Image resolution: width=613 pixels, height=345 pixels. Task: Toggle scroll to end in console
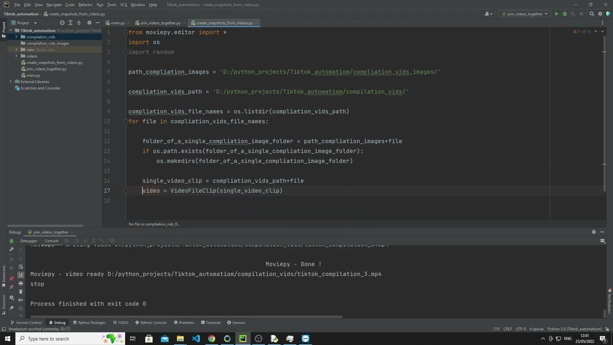21,275
